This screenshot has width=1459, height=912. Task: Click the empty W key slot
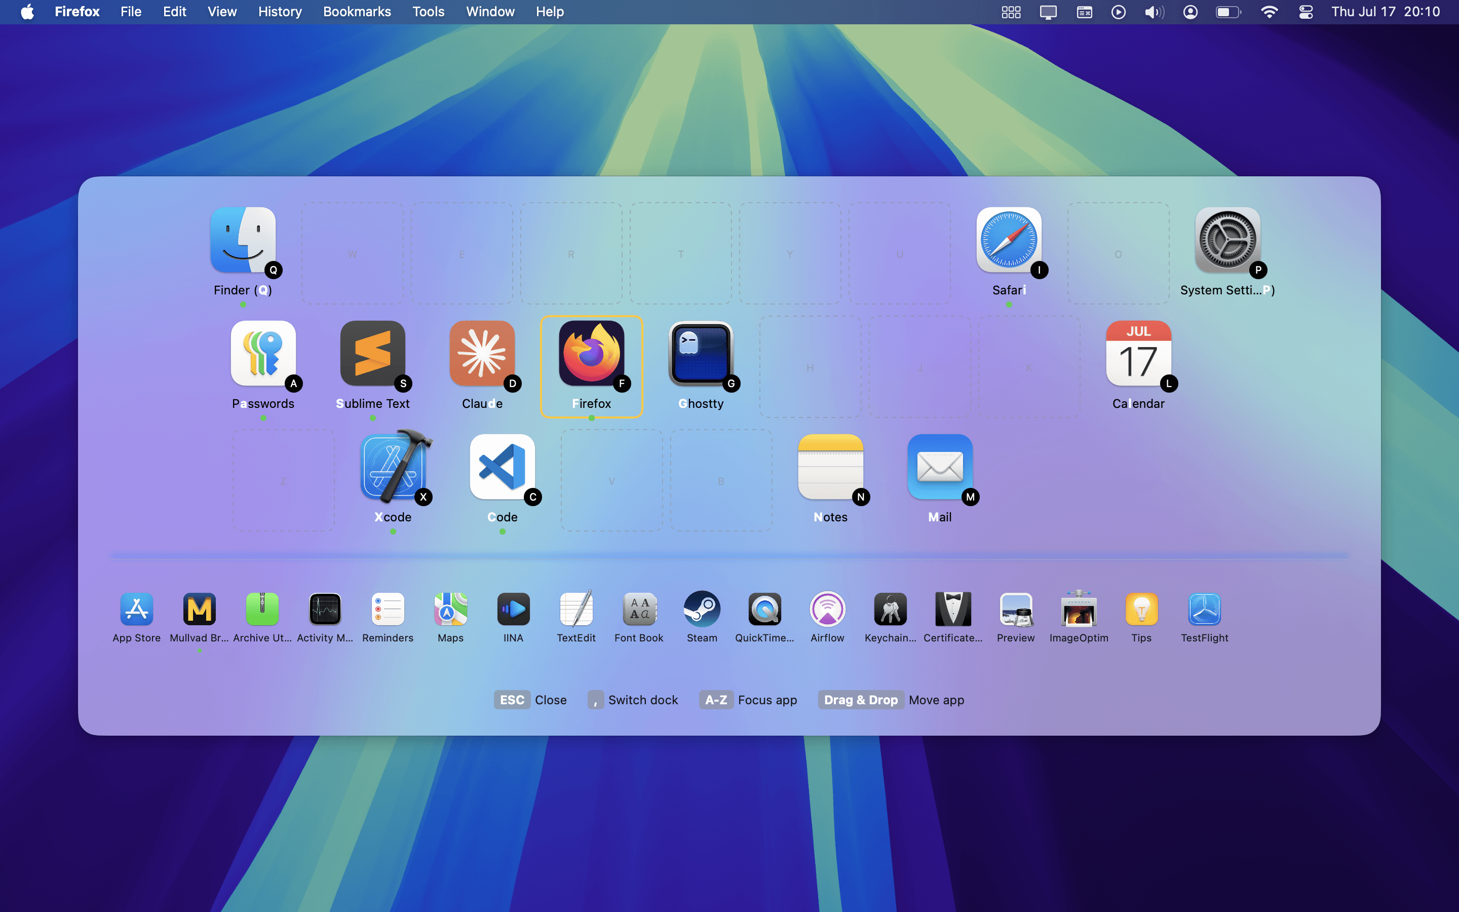click(x=352, y=253)
